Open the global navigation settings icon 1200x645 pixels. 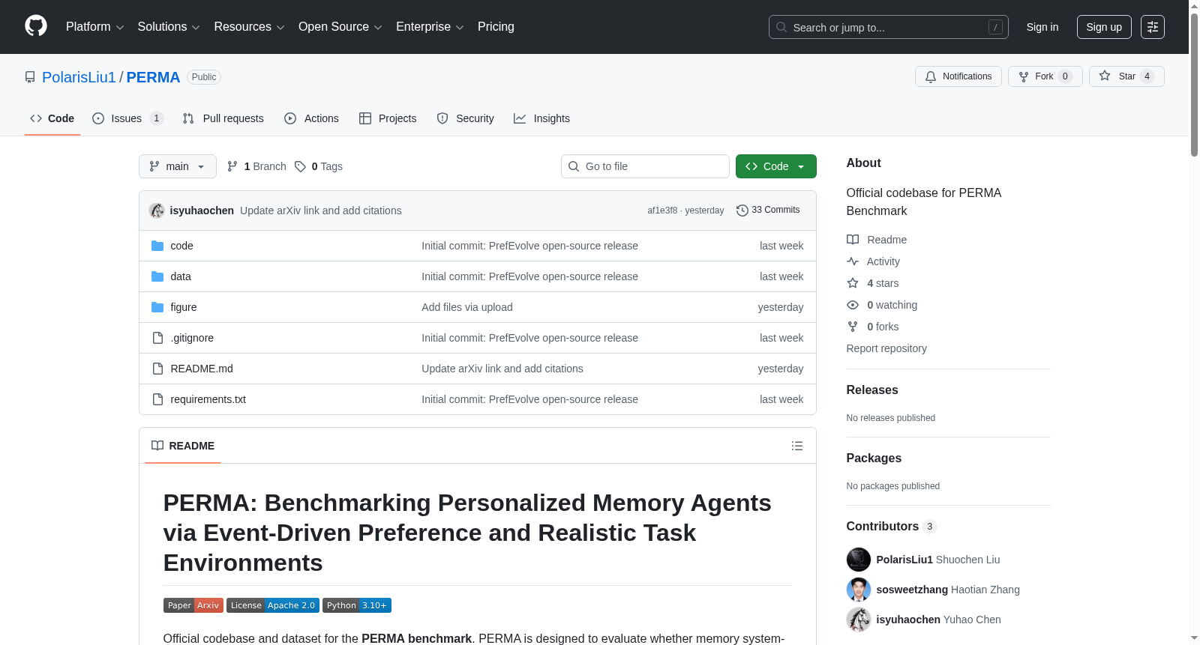tap(1153, 27)
